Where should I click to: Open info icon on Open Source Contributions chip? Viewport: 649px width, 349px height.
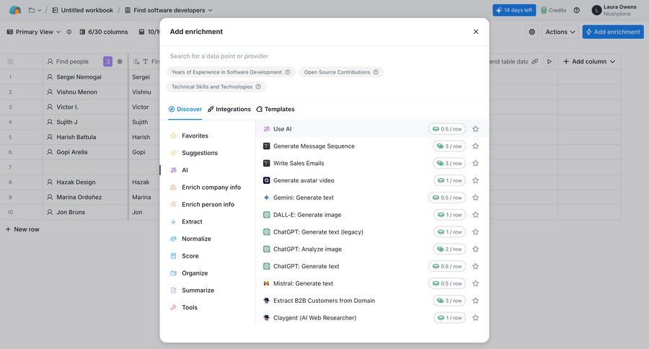[376, 72]
